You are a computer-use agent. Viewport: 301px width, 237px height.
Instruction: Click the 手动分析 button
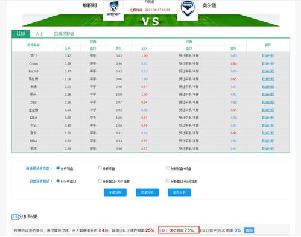coord(115,192)
